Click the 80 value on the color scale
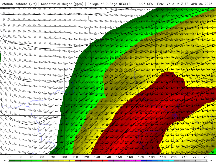 (42, 157)
